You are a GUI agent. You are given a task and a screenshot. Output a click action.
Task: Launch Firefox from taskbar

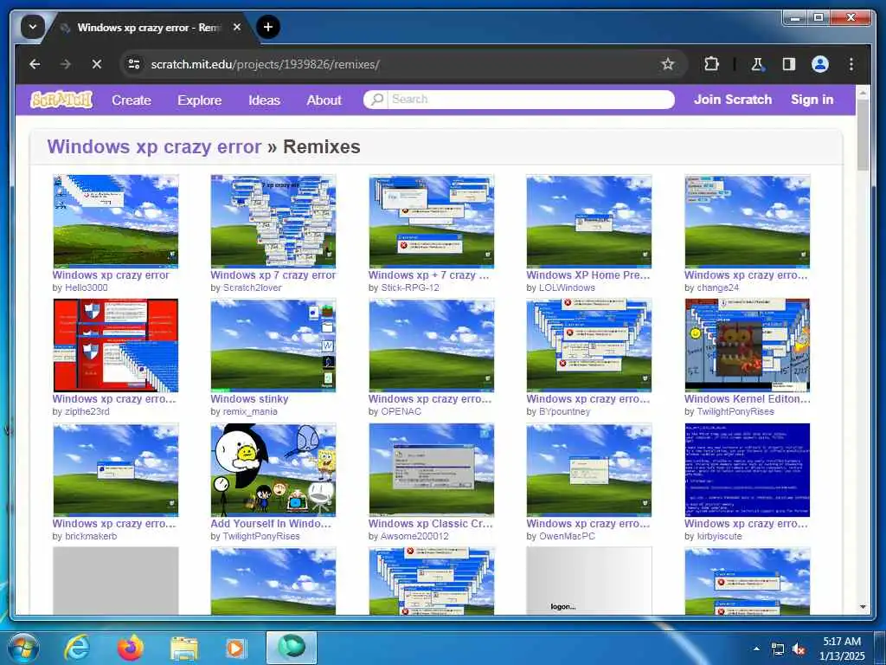tap(130, 648)
